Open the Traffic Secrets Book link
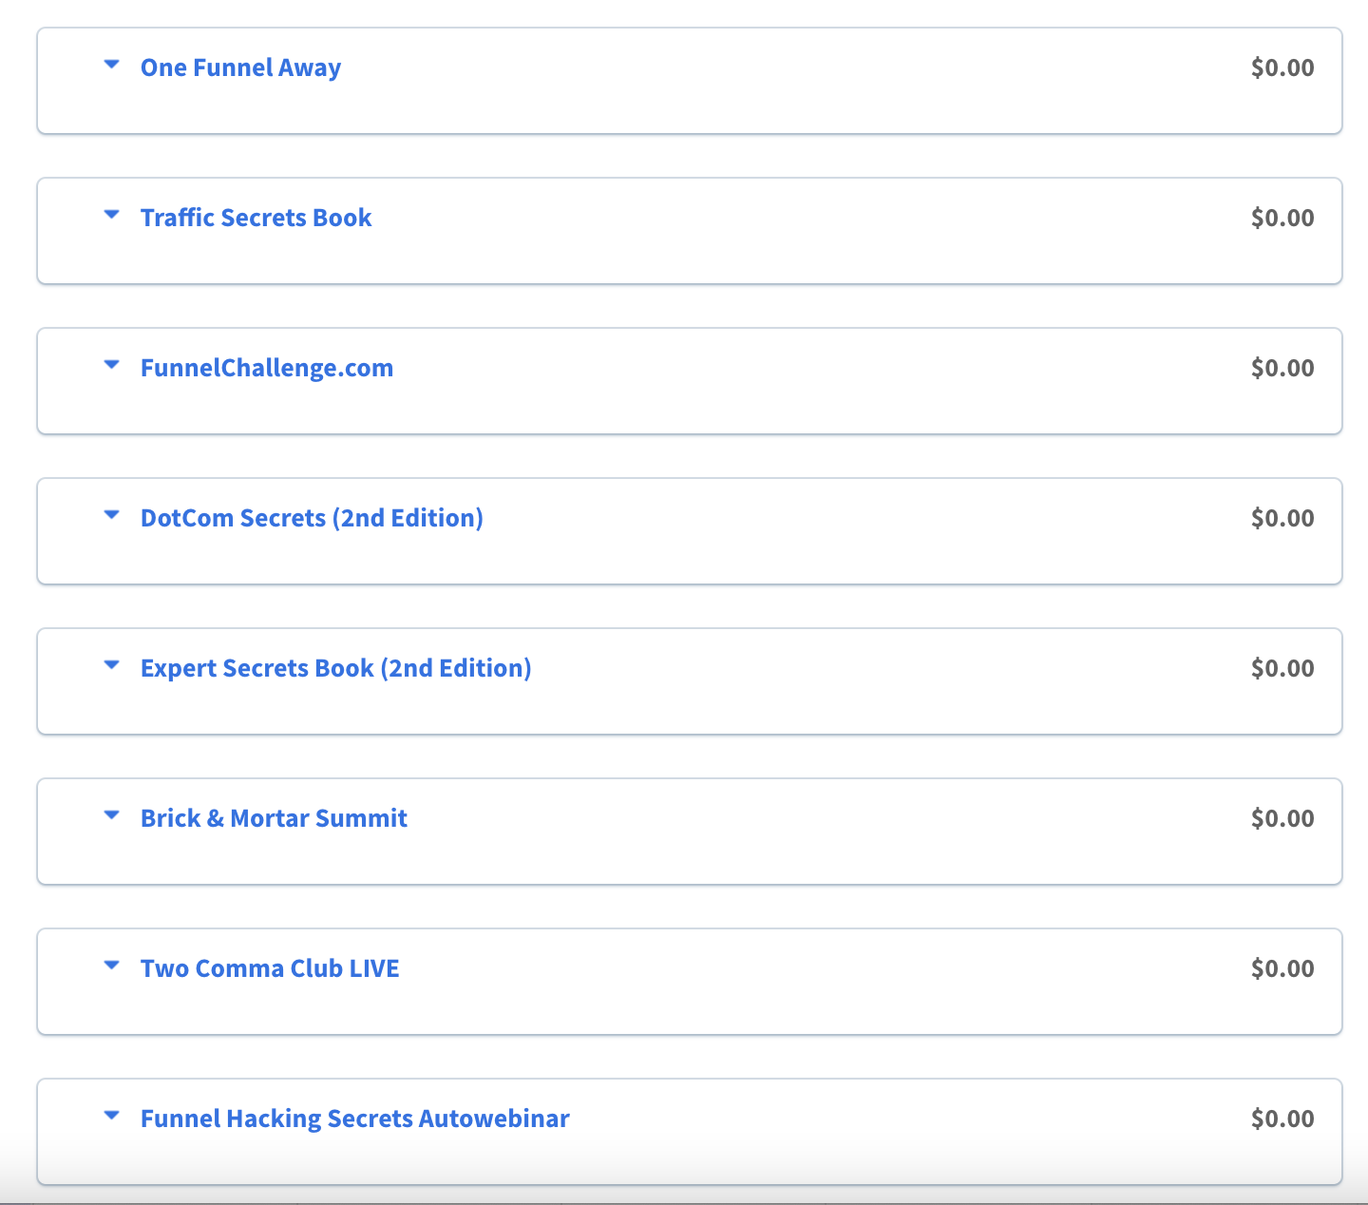The height and width of the screenshot is (1205, 1368). click(256, 218)
